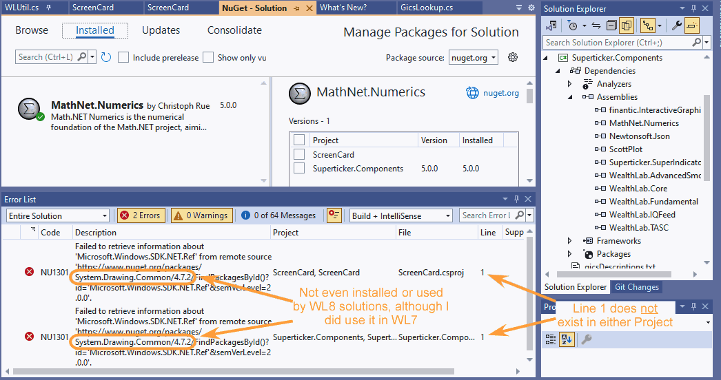
Task: Check the Superticker.Components project checkbox
Action: tap(299, 168)
